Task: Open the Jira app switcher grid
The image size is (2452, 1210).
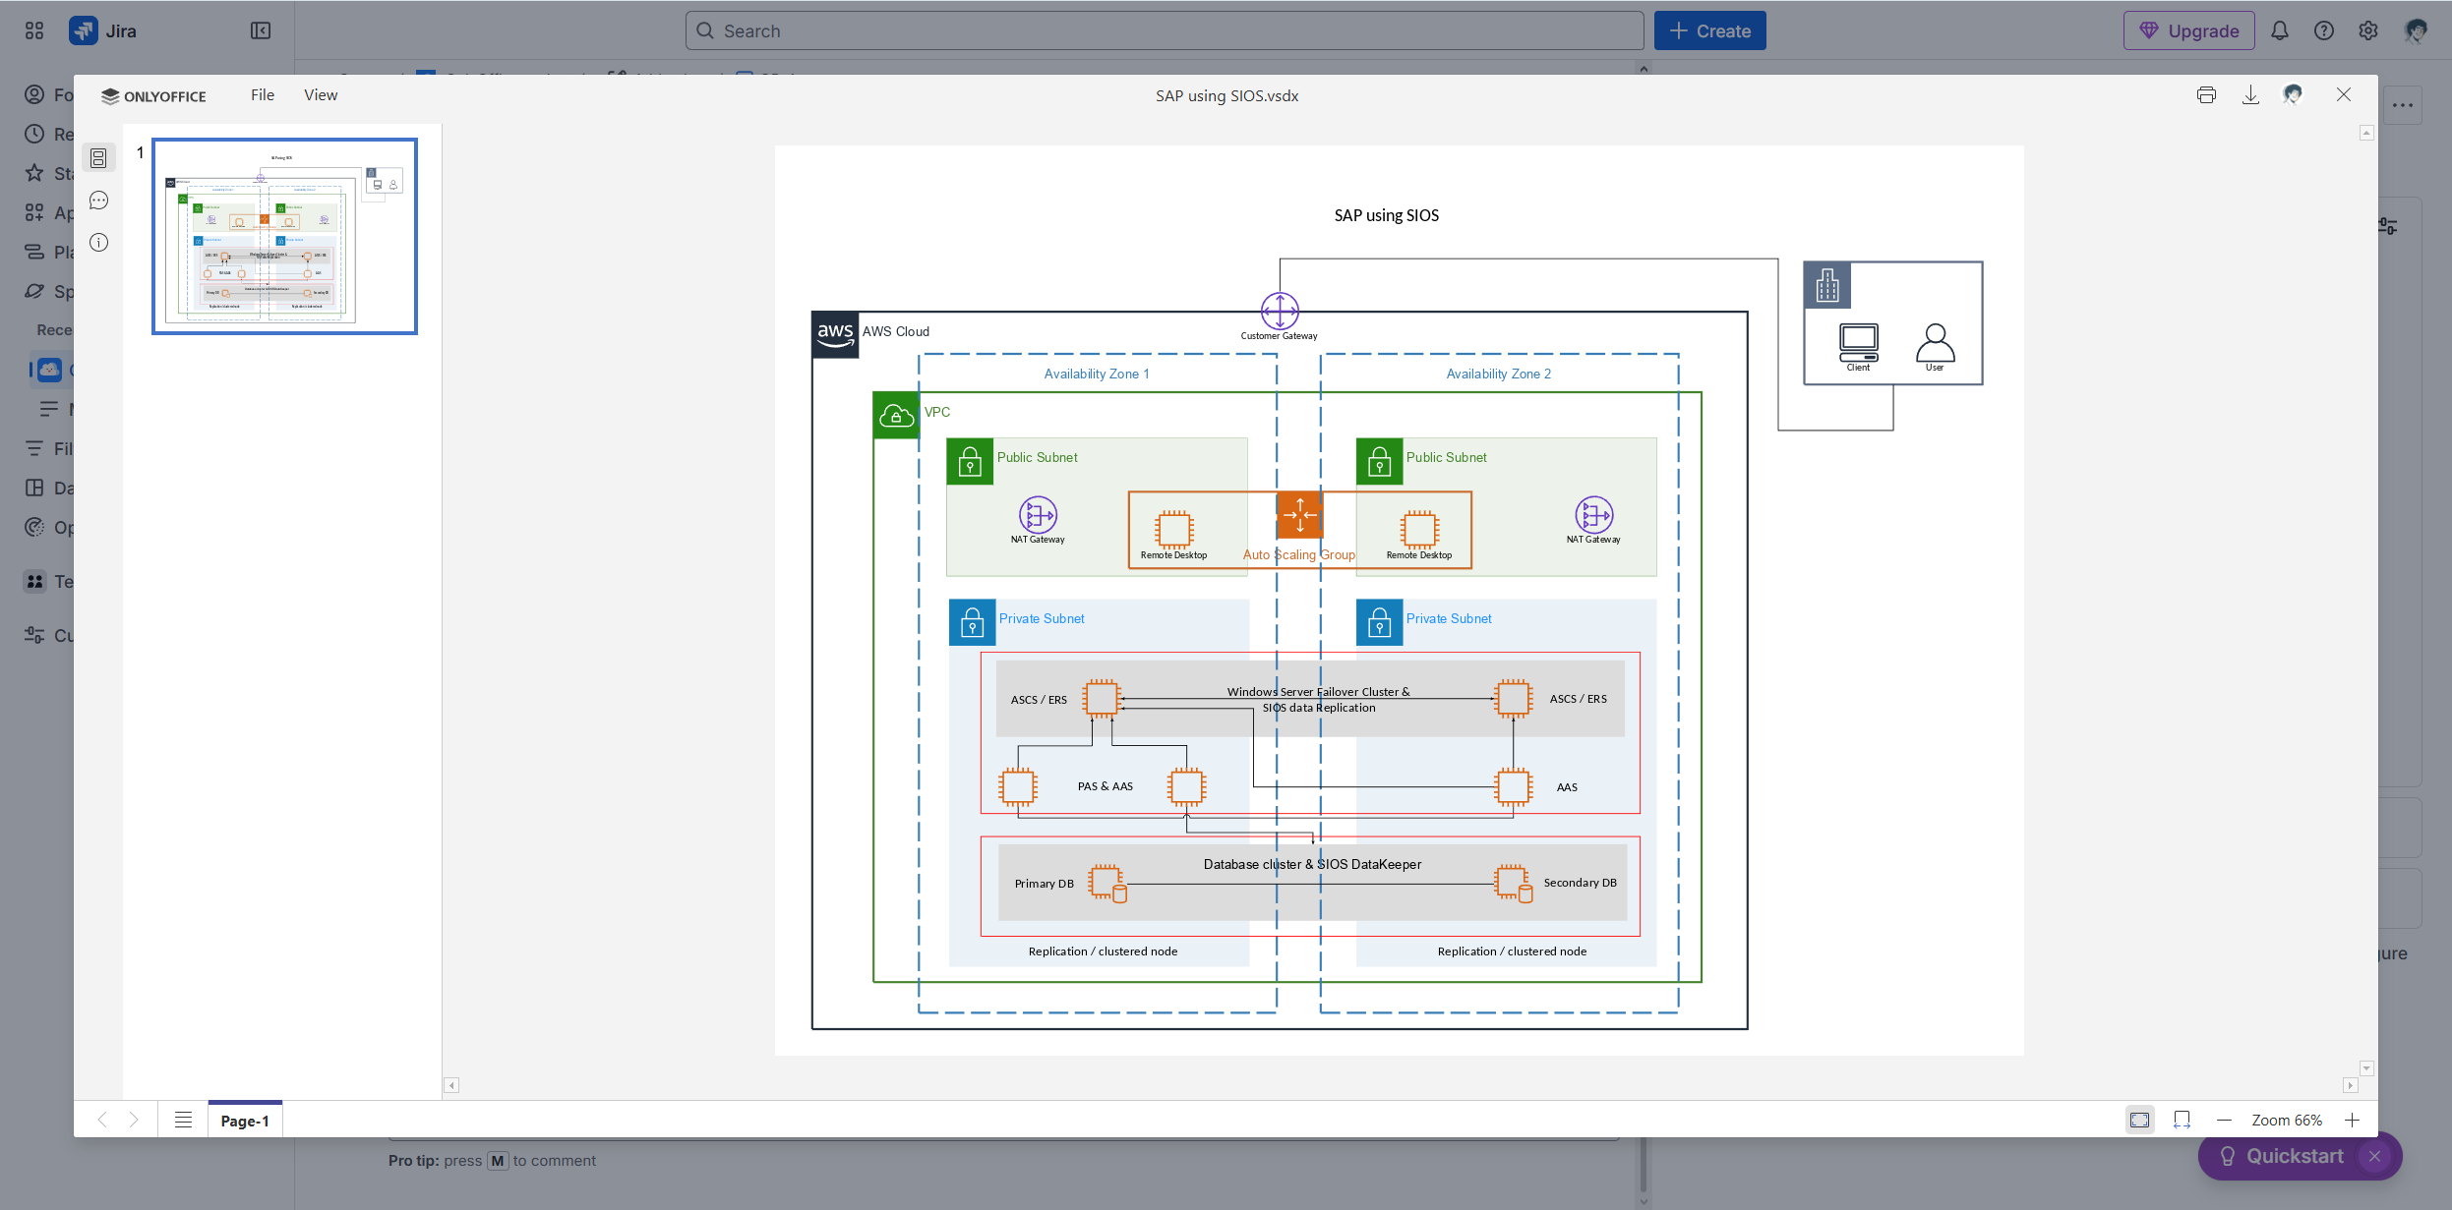Action: (34, 30)
